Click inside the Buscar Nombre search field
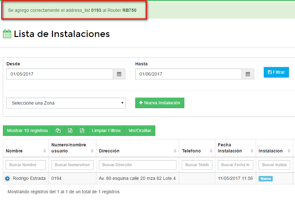The image size is (295, 206). [x=26, y=165]
